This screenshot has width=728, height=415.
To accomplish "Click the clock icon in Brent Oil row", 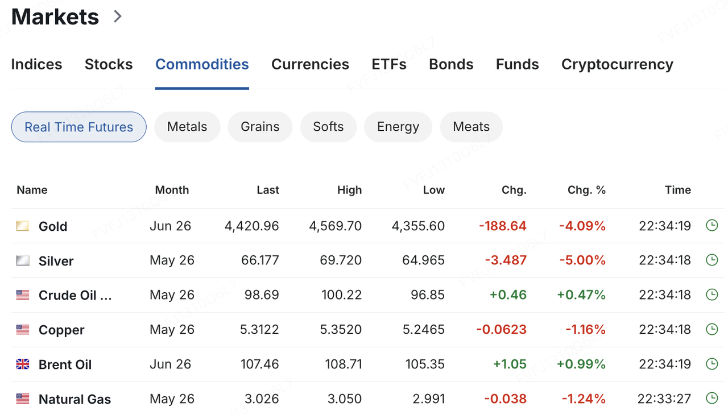I will coord(712,364).
